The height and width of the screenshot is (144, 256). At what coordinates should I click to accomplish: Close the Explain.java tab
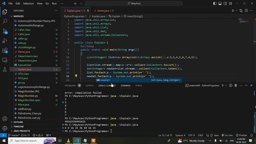tap(88, 11)
